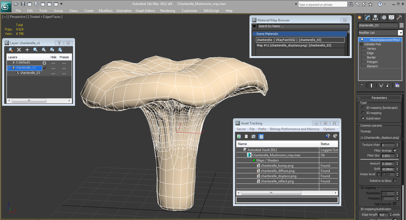
Task: Switch to the Hierarchy command panel tab
Action: coord(376,18)
